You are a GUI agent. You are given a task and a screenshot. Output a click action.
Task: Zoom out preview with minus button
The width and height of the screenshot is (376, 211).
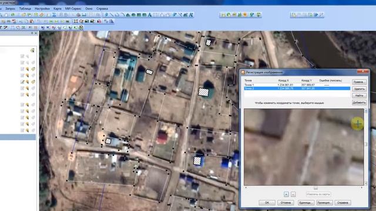(x=293, y=194)
